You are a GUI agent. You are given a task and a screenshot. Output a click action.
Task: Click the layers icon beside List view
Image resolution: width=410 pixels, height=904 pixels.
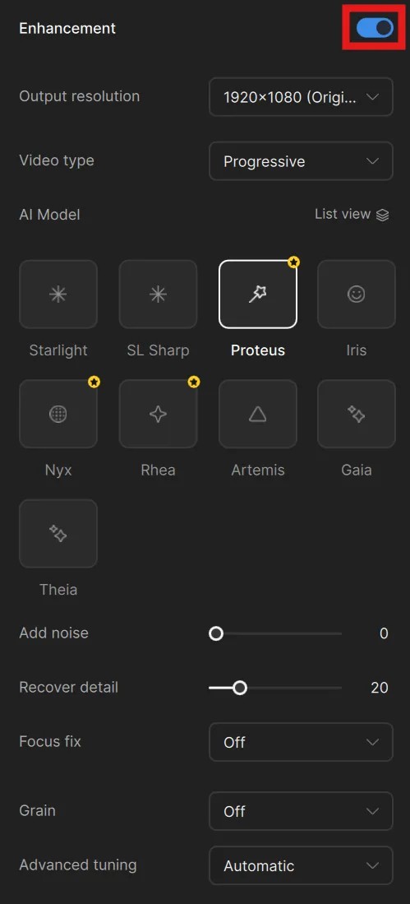[x=382, y=215]
